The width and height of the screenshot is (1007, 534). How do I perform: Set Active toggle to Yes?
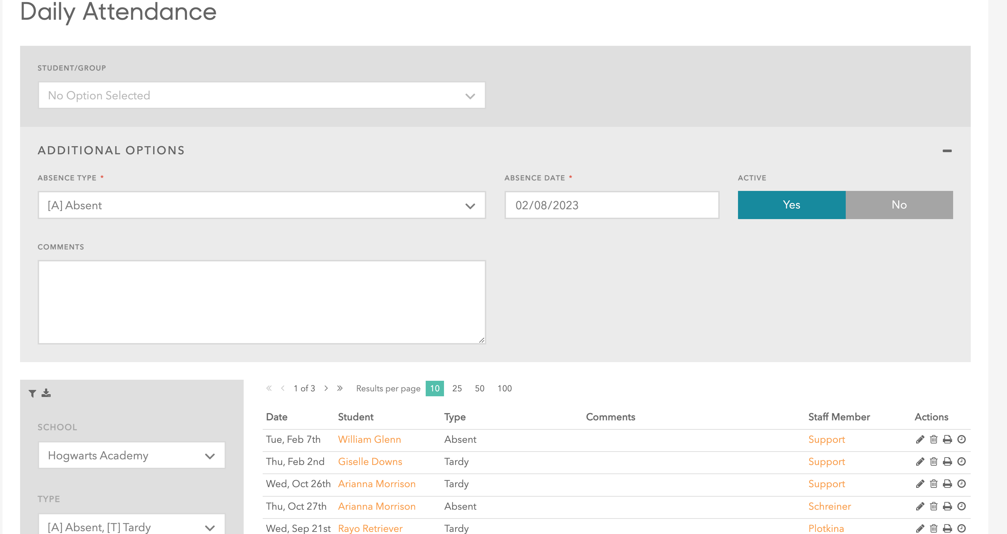(x=791, y=205)
